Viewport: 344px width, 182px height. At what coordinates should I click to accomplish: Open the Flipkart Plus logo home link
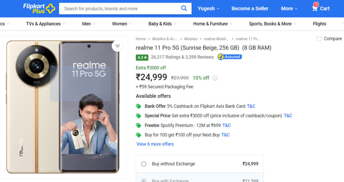pos(39,8)
